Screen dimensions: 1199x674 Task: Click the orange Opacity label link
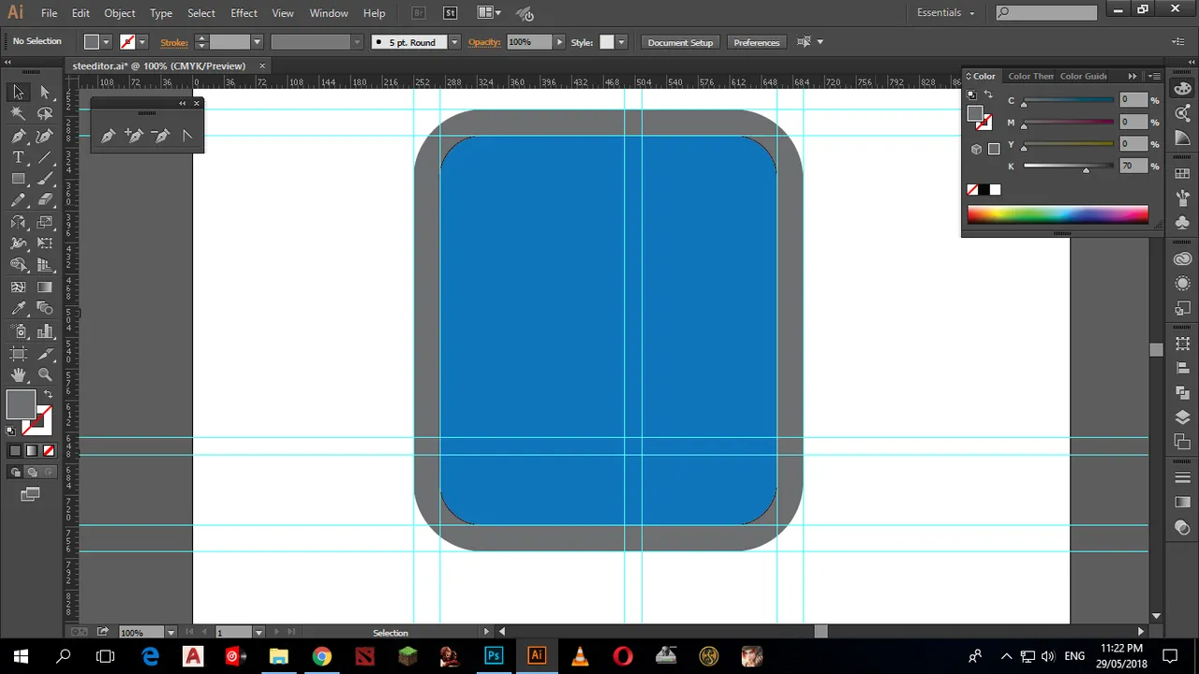click(484, 42)
